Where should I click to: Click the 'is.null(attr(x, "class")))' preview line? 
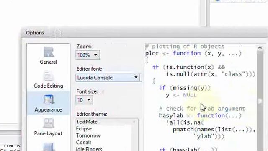coord(211,74)
